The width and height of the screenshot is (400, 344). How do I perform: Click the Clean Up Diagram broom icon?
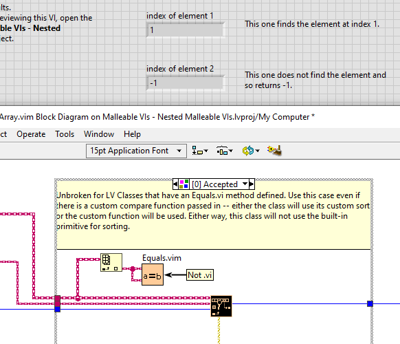point(274,151)
